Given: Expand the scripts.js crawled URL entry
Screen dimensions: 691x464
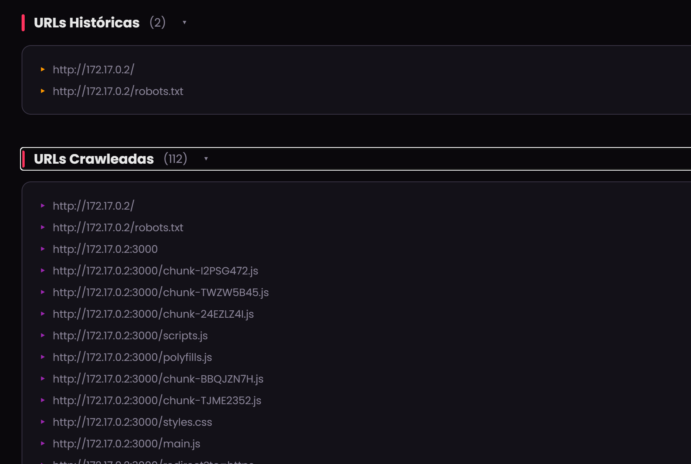Looking at the screenshot, I should pyautogui.click(x=43, y=335).
